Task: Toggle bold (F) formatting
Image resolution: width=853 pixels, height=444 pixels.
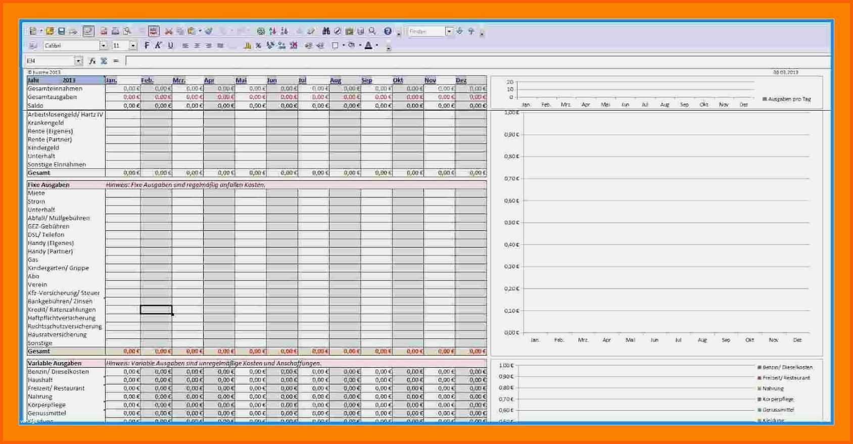Action: (147, 46)
